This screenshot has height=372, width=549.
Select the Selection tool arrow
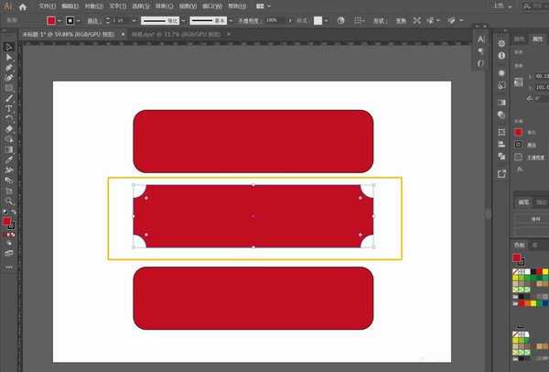[9, 47]
